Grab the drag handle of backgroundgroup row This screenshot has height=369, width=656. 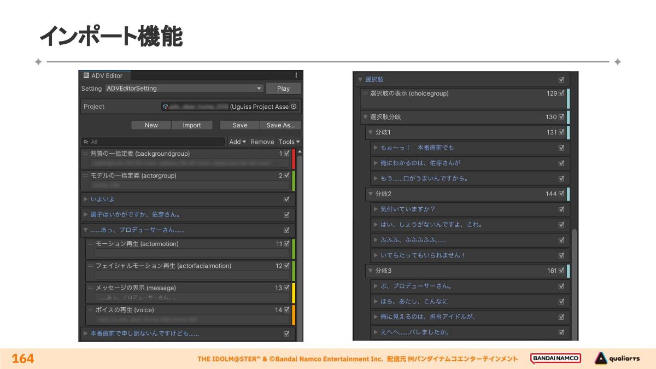pos(85,154)
